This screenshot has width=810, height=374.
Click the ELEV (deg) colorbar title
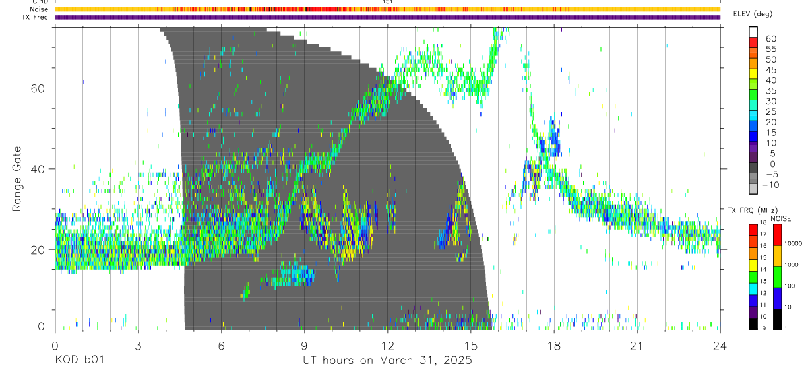[x=753, y=14]
